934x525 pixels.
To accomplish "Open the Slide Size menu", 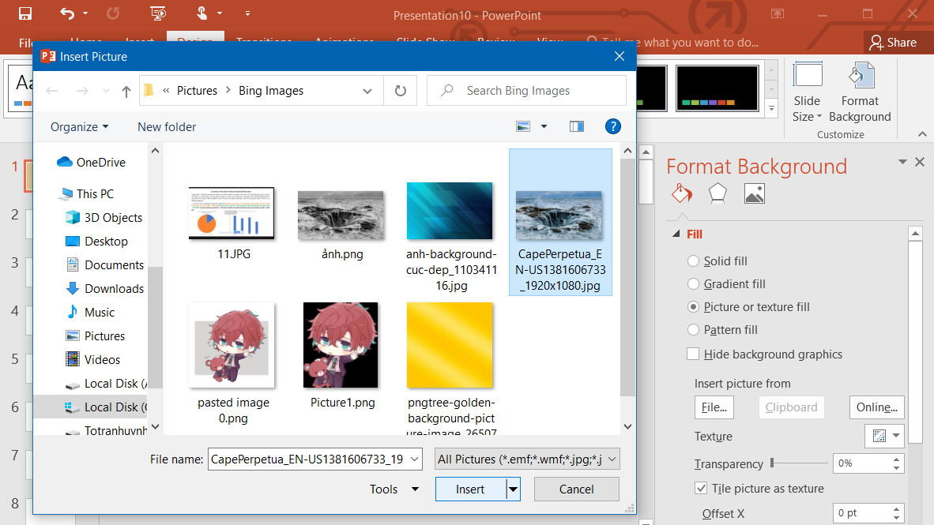I will pyautogui.click(x=807, y=93).
